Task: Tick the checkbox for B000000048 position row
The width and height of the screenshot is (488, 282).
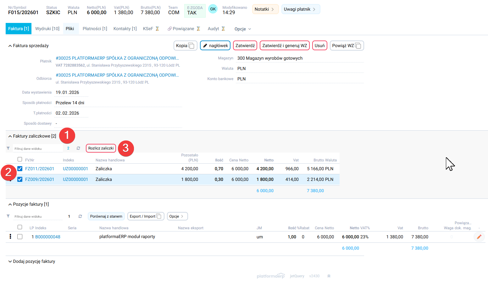Action: [x=20, y=237]
